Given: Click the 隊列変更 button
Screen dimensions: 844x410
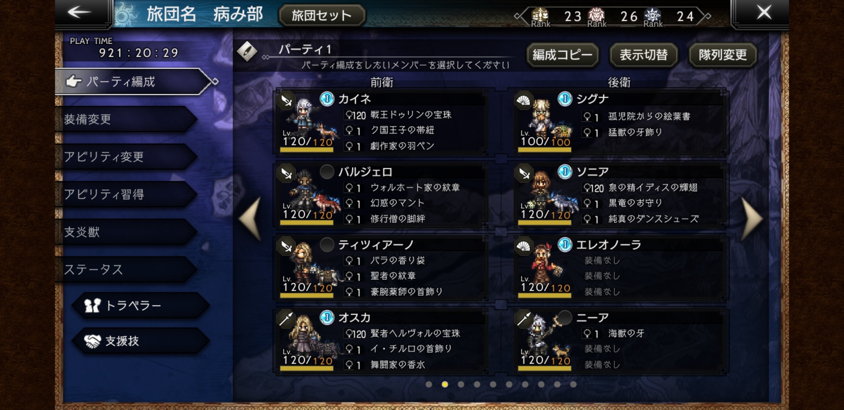Looking at the screenshot, I should click(x=723, y=55).
